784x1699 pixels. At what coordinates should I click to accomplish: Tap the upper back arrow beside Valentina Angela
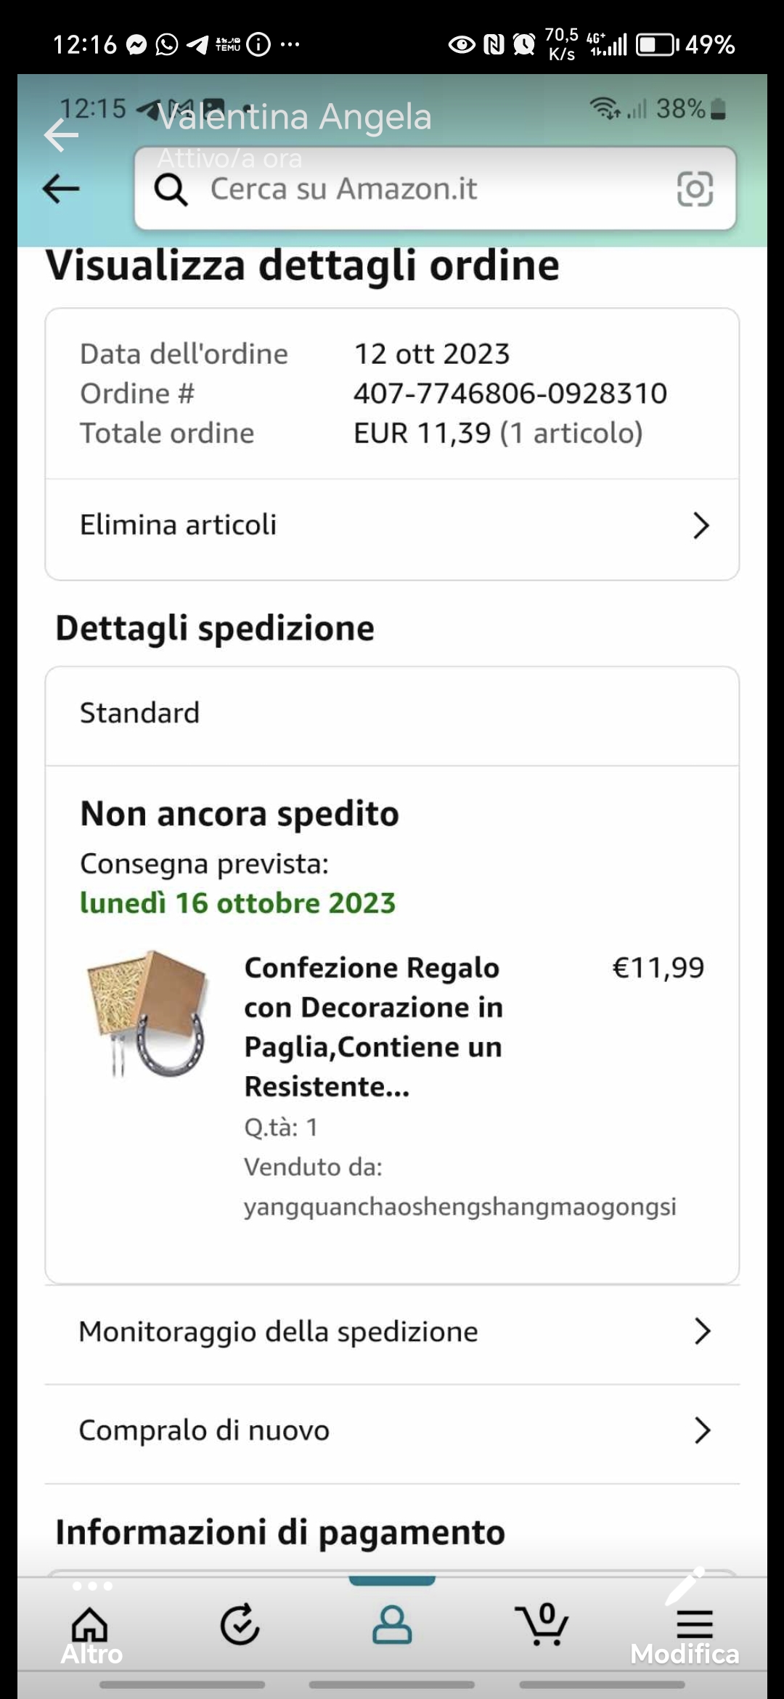pos(61,135)
